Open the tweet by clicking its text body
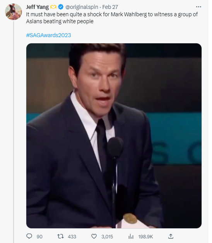This screenshot has height=243, width=212. (112, 18)
